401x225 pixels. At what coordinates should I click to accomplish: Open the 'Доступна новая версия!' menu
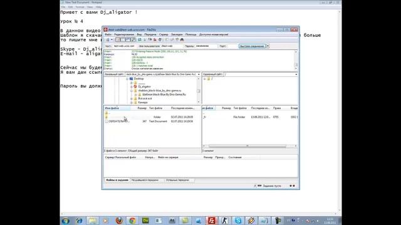point(214,34)
